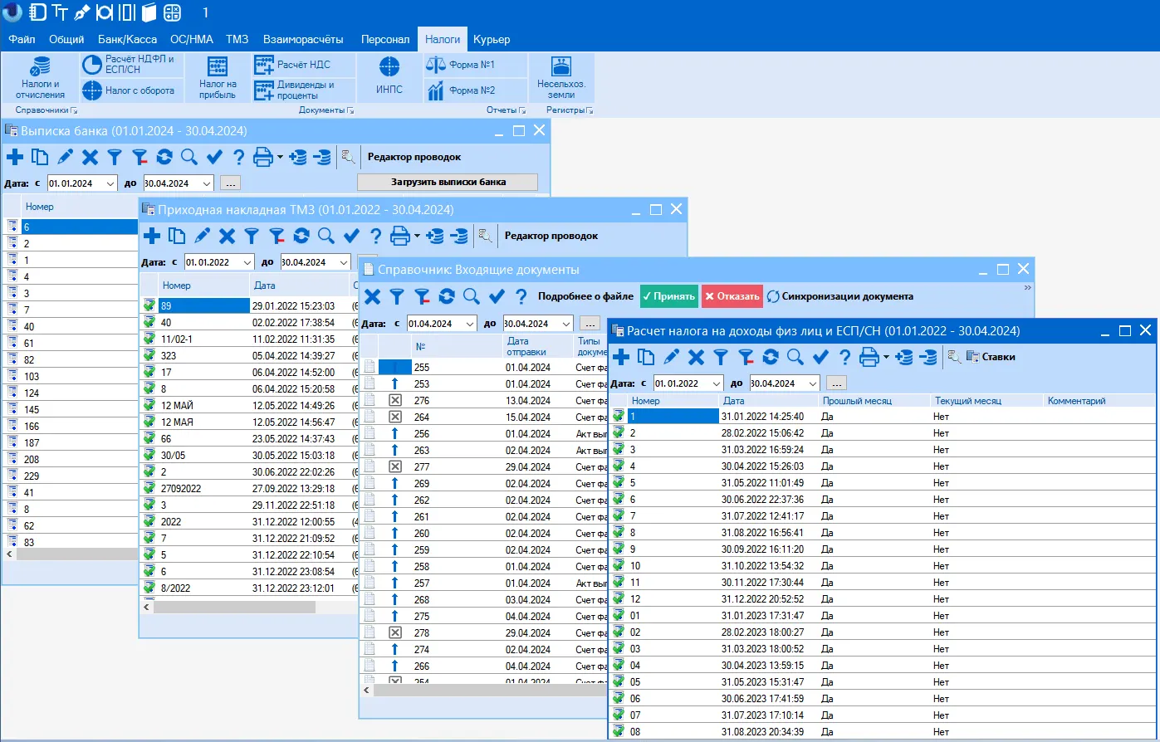The height and width of the screenshot is (742, 1160).
Task: Expand the start date dropdown 01.01.2024 in Выписка банка
Action: [x=110, y=183]
